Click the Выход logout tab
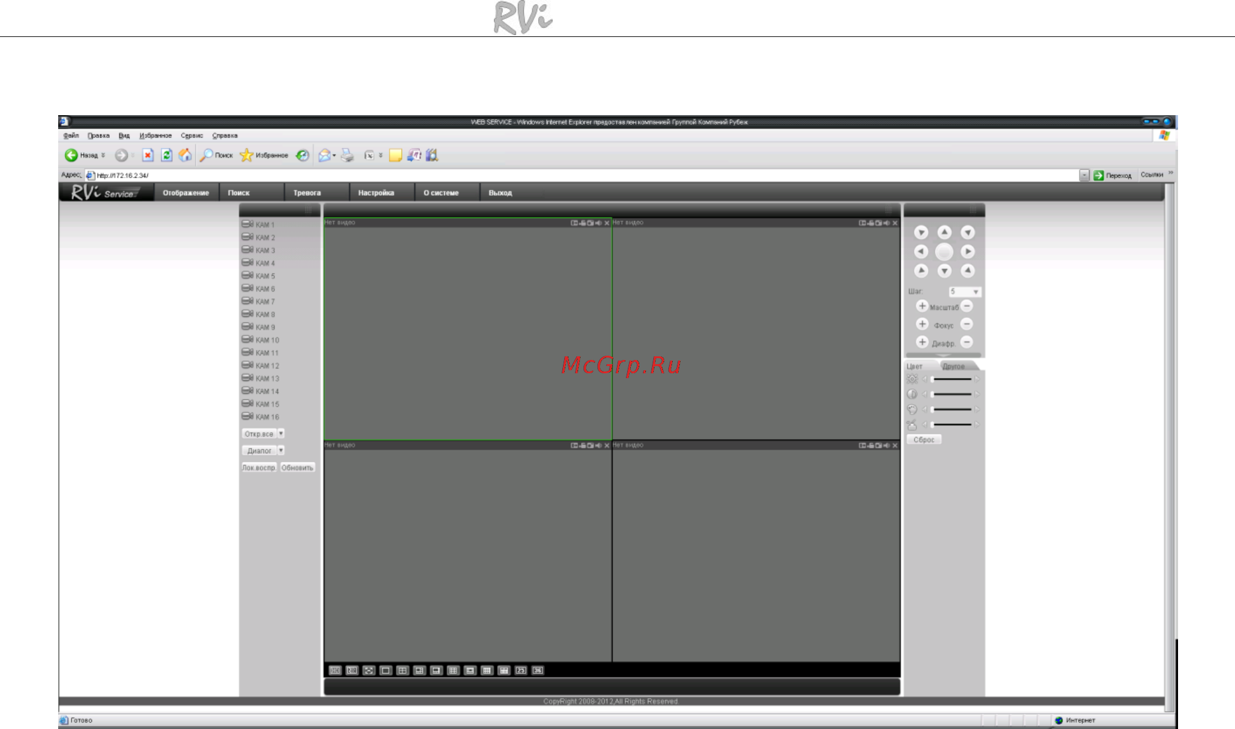The width and height of the screenshot is (1235, 729). pyautogui.click(x=501, y=193)
